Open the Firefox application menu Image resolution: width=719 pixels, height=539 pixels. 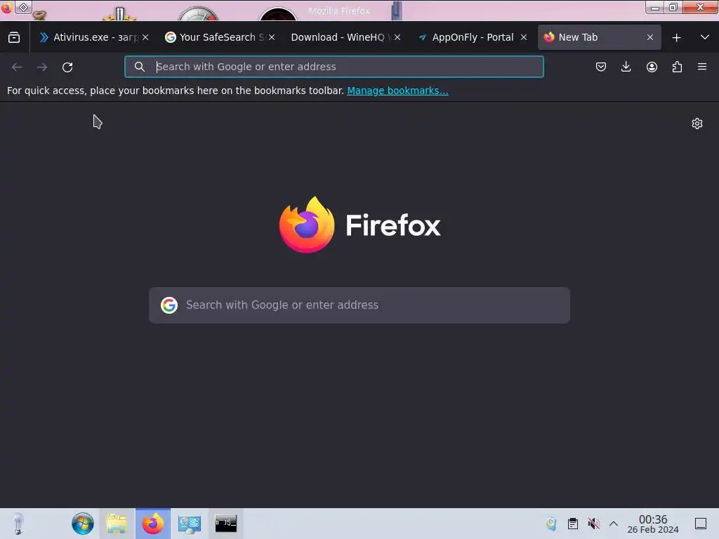pyautogui.click(x=702, y=67)
